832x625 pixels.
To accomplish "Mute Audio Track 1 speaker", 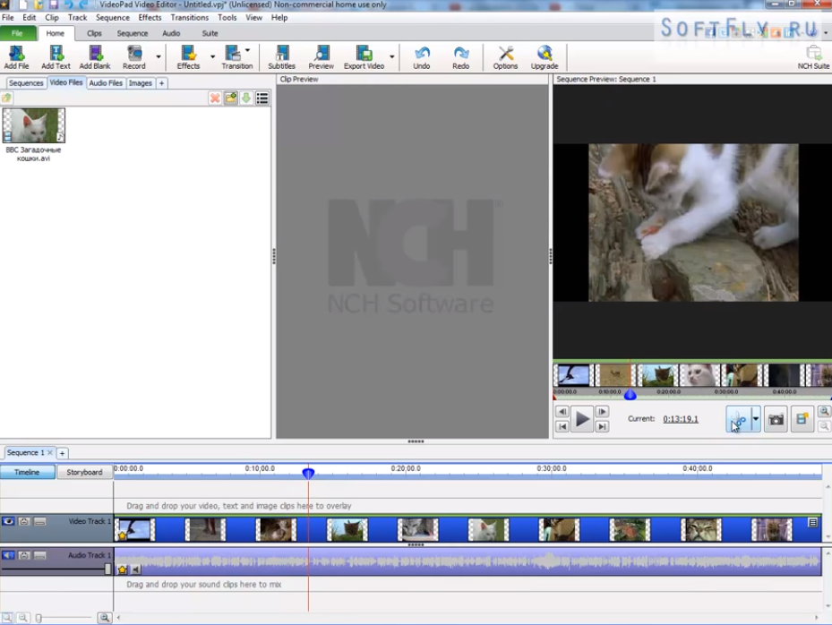I will click(8, 555).
